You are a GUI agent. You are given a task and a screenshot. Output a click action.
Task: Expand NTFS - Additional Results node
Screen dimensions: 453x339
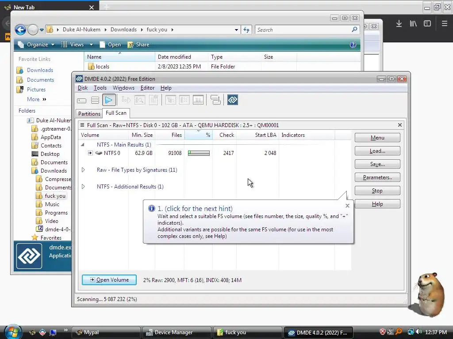pos(83,187)
